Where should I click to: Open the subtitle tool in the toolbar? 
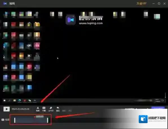click(x=44, y=109)
